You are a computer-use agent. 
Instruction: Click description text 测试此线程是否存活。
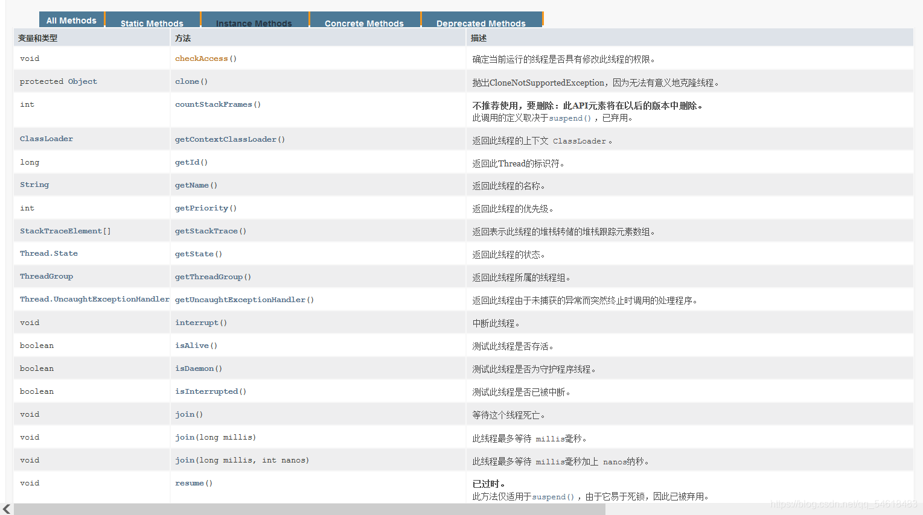click(513, 346)
